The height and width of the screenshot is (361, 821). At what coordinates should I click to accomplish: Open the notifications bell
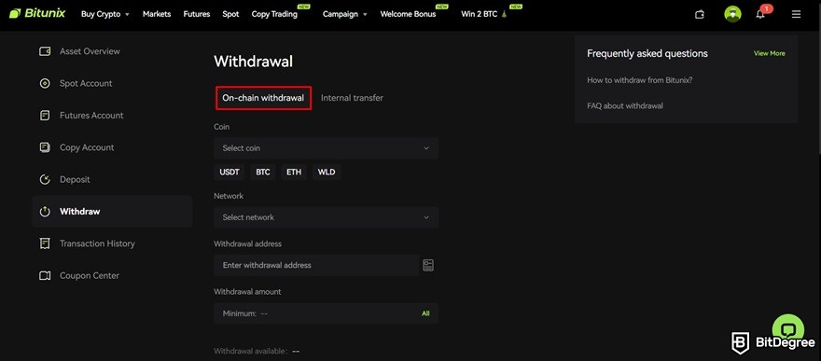coord(760,15)
